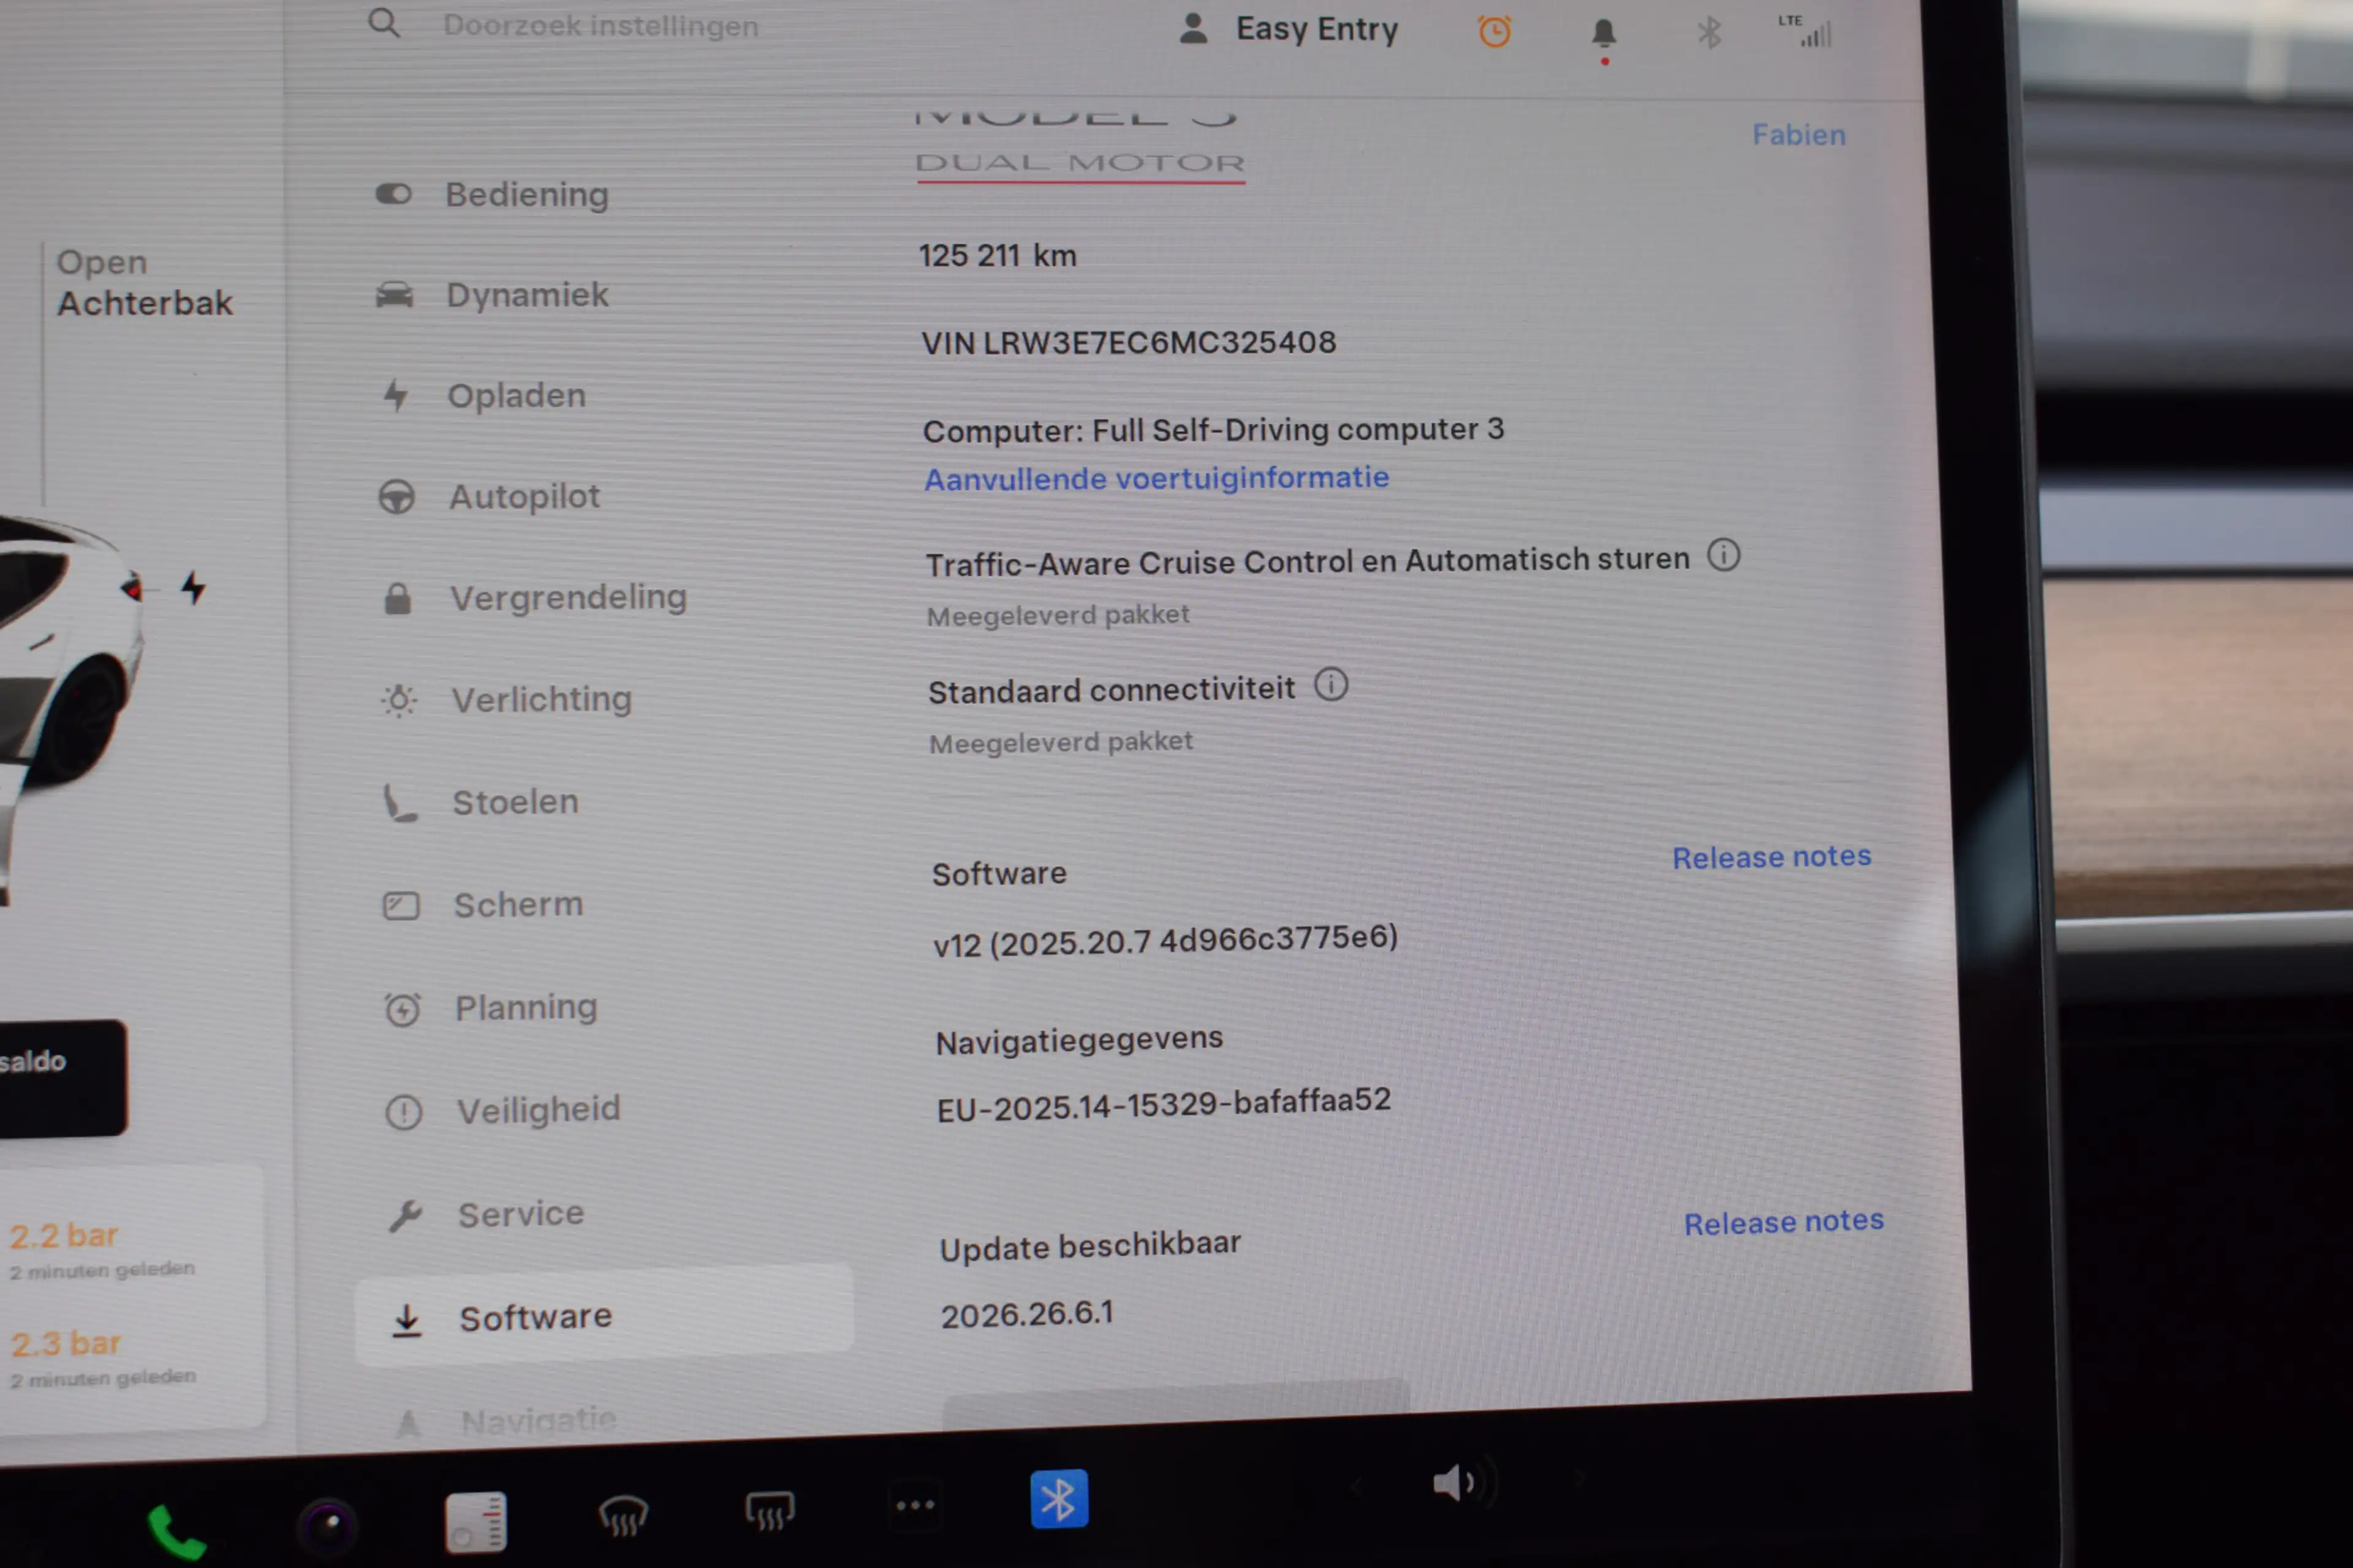2353x1568 pixels.
Task: Open Release notes beside Software version
Action: 1771,857
